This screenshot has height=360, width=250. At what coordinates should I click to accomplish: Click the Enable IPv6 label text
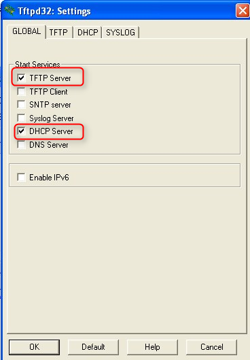pyautogui.click(x=49, y=178)
